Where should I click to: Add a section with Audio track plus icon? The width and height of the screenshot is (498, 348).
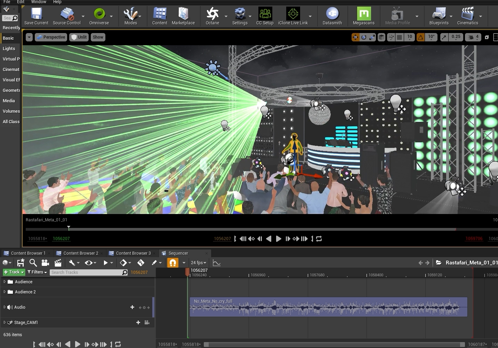[x=132, y=307]
